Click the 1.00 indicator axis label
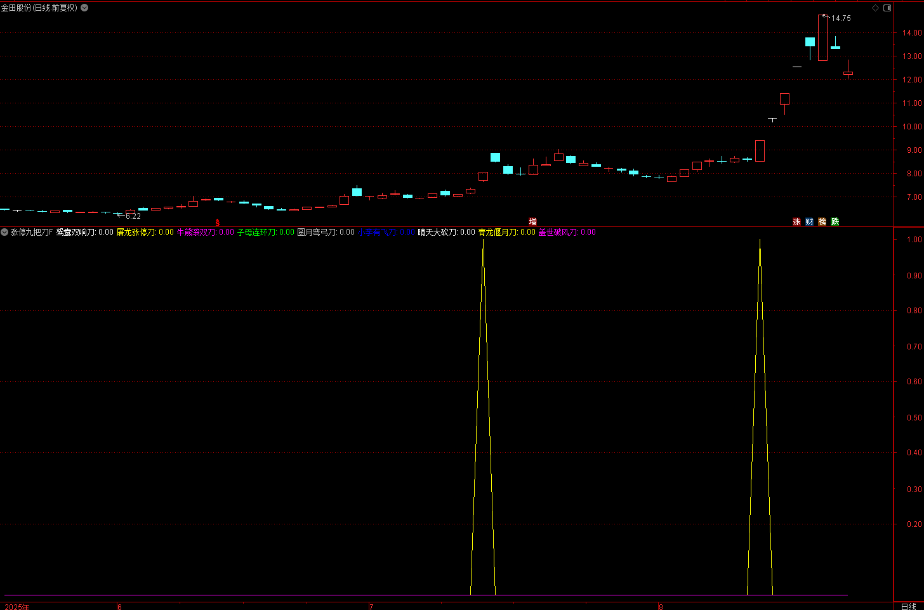 tap(914, 240)
